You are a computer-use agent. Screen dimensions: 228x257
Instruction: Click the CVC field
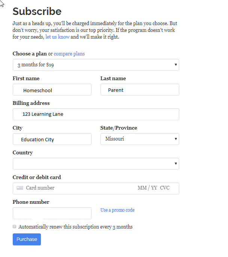coord(165,188)
